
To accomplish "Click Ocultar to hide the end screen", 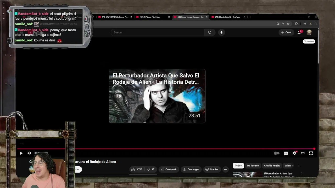I will [309, 42].
